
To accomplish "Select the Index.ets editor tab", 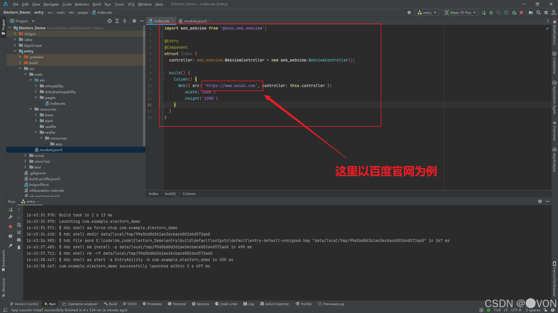I will pyautogui.click(x=161, y=21).
